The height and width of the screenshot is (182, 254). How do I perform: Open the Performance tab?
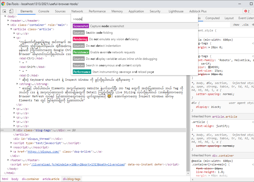pos(97,11)
